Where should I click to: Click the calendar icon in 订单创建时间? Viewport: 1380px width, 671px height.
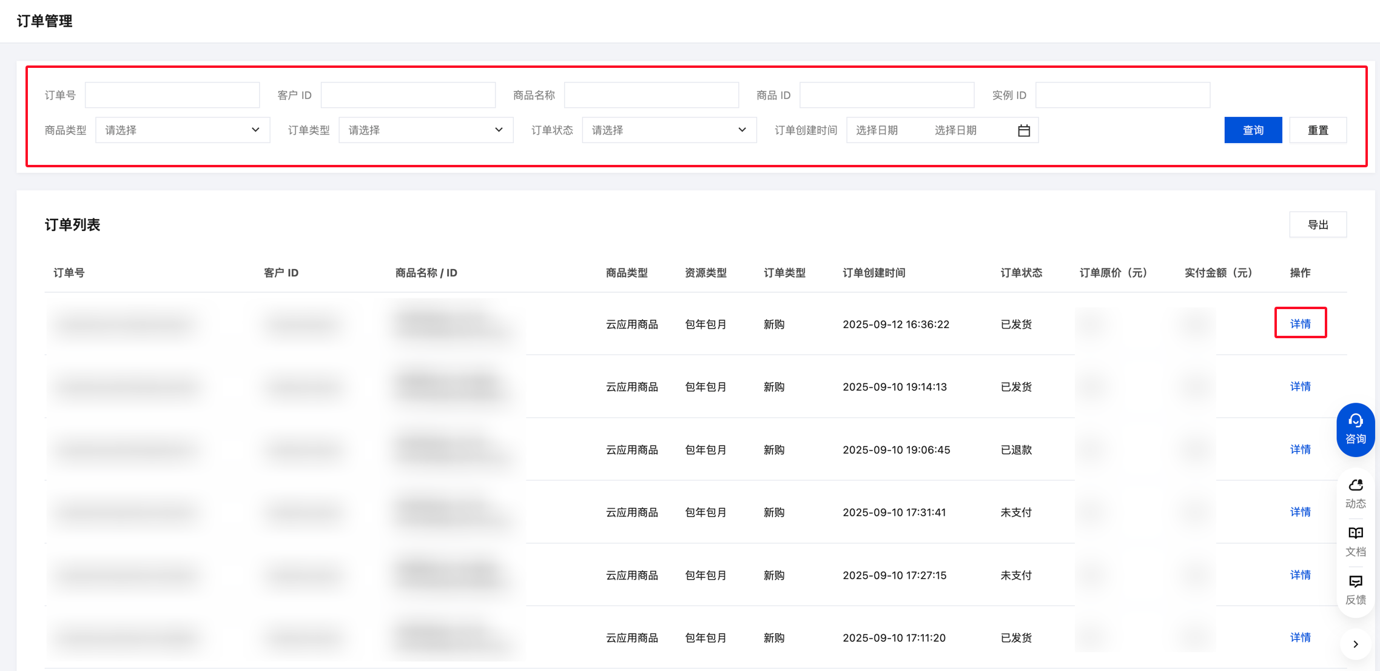(x=1024, y=130)
